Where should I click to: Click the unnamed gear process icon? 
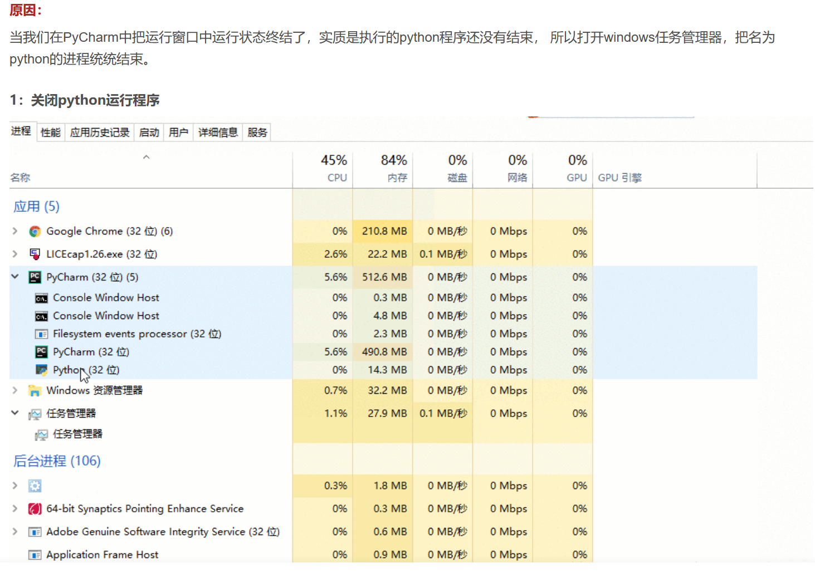click(35, 486)
